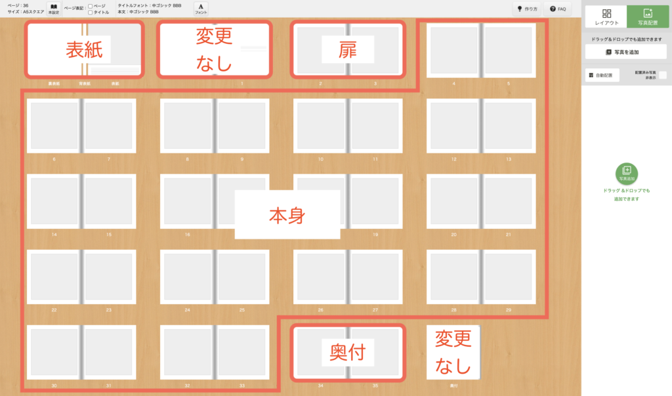Select the page 6-7 spread thumbnail
The height and width of the screenshot is (396, 672).
pyautogui.click(x=81, y=127)
